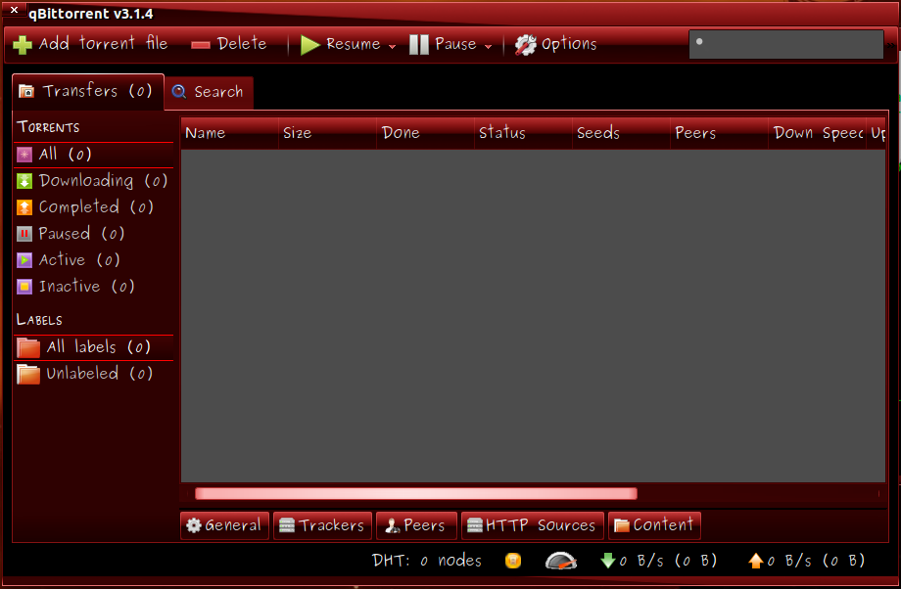Image resolution: width=901 pixels, height=589 pixels.
Task: Toggle alternative speed limits speedometer icon
Action: point(560,561)
